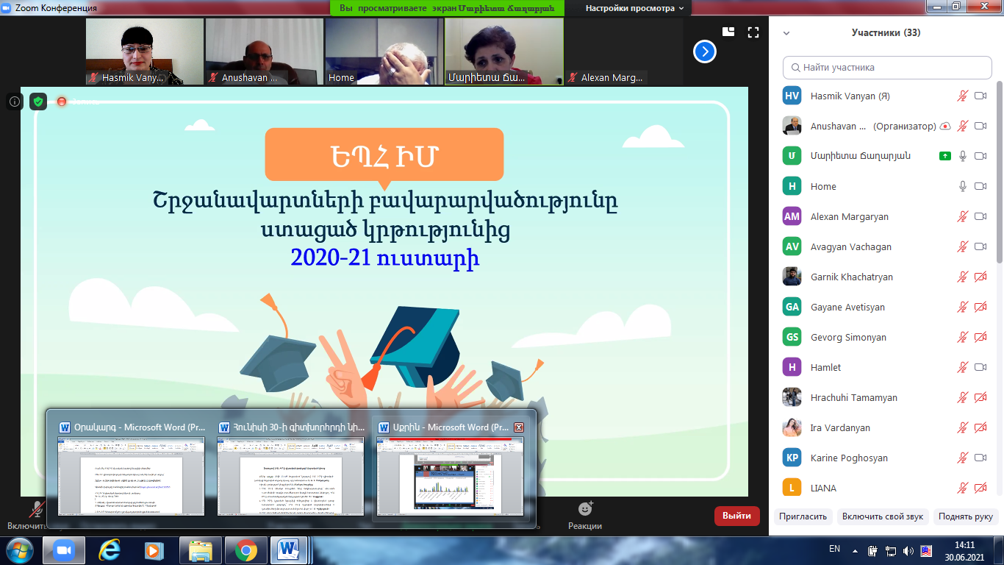This screenshot has width=1004, height=565.
Task: Select Anushavan video thumbnail
Action: click(265, 51)
